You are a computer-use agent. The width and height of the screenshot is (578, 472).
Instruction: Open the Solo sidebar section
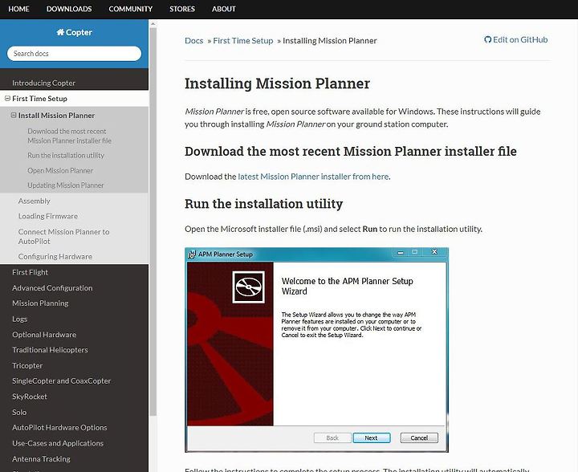pos(19,413)
